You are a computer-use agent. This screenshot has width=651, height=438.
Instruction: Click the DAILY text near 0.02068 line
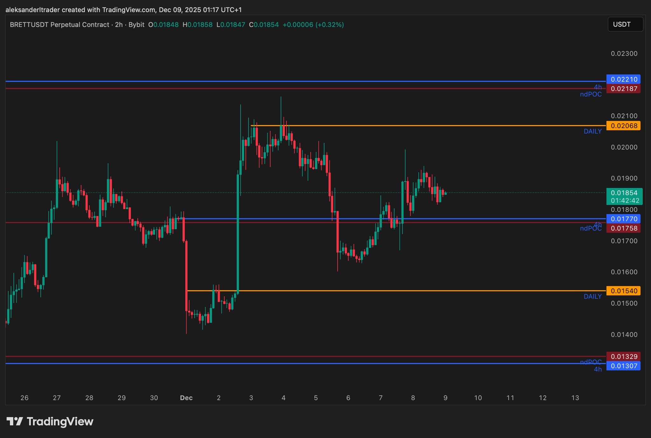592,131
